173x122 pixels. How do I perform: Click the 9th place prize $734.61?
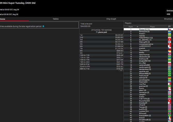tap(120, 53)
